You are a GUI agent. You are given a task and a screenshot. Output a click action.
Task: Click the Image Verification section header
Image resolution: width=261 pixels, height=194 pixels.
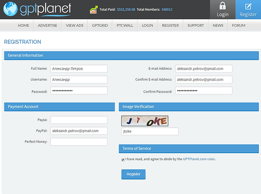point(189,107)
